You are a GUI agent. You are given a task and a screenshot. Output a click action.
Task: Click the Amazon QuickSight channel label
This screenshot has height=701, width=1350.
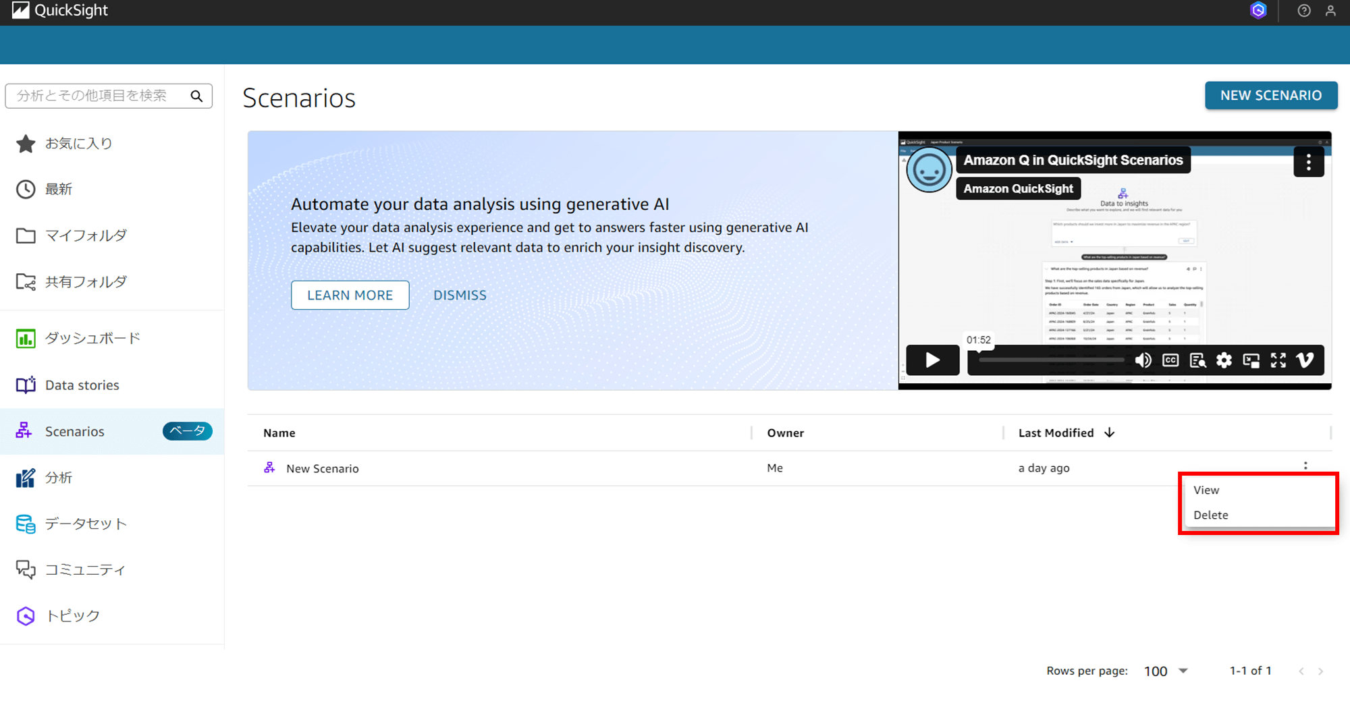point(1018,188)
